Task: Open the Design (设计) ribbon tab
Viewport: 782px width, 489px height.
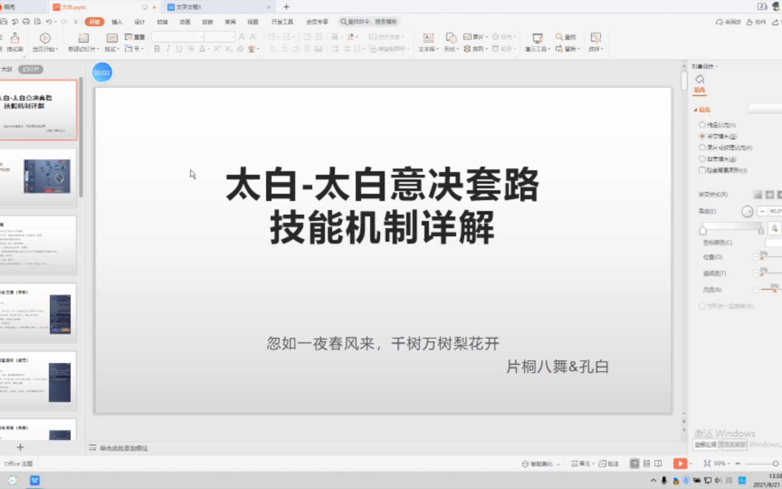Action: pos(139,22)
